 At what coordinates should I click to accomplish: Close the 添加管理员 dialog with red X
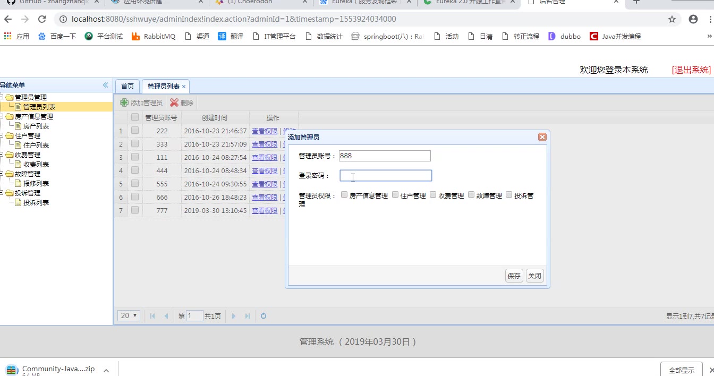[x=542, y=137]
